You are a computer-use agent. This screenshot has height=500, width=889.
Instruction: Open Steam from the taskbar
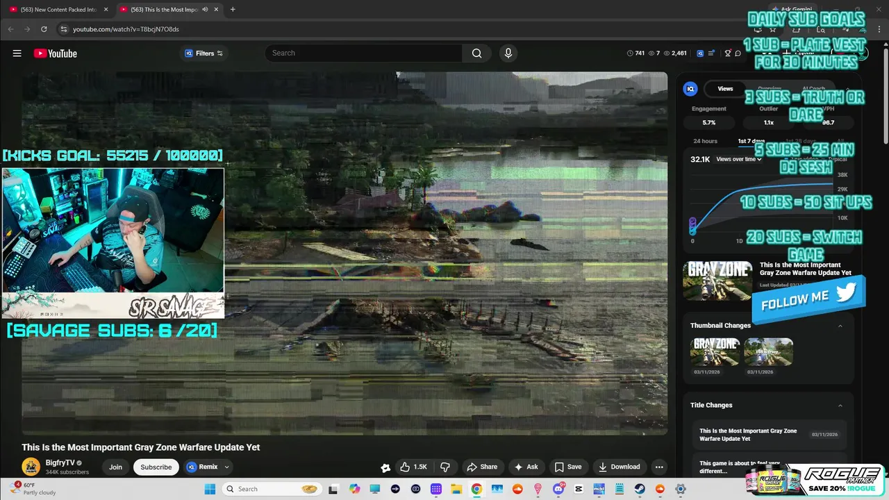point(640,489)
